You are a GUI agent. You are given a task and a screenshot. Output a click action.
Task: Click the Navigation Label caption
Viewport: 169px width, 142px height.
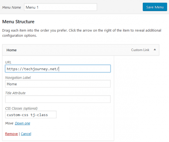tap(18, 78)
